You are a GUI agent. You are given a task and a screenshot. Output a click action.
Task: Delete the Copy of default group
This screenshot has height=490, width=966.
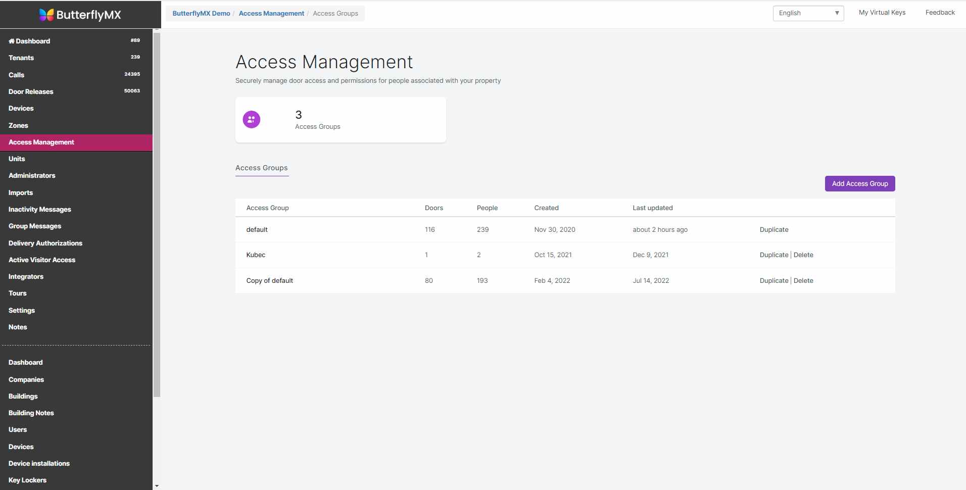tap(803, 280)
